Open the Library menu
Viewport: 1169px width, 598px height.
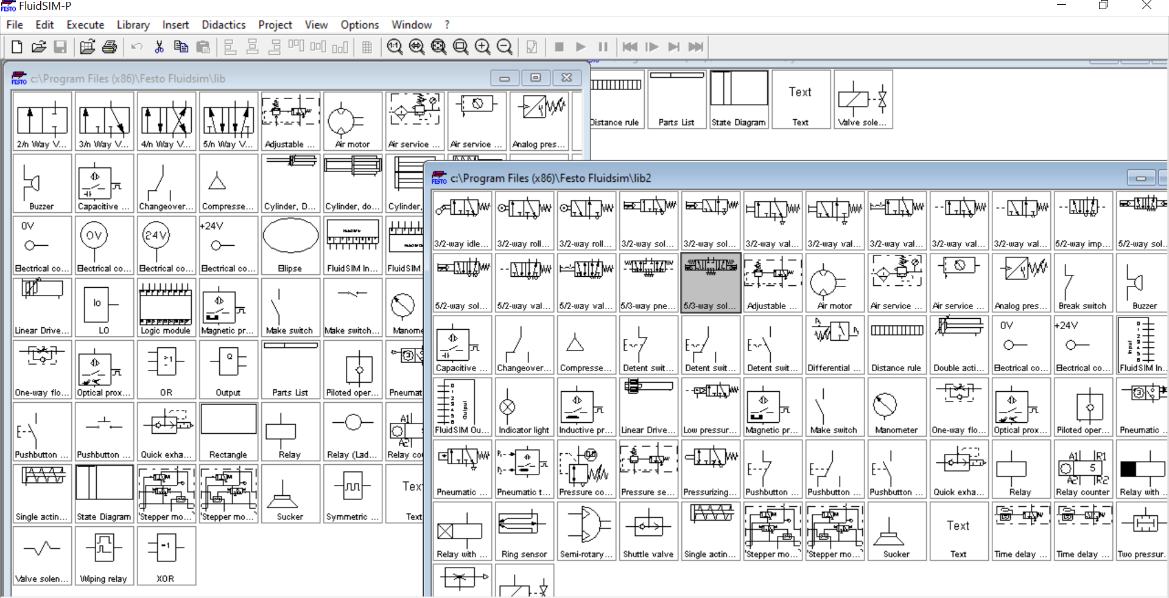click(x=133, y=25)
